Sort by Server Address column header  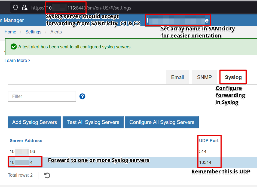pyautogui.click(x=26, y=141)
